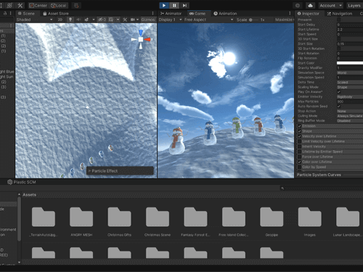Advance one frame with Step button
Image resolution: width=363 pixels, height=272 pixels.
click(x=184, y=5)
